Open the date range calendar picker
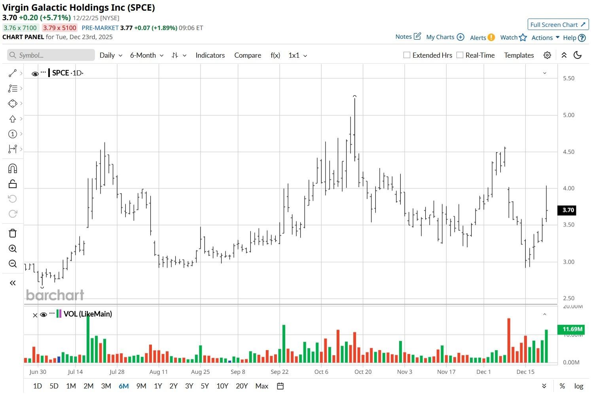Image resolution: width=591 pixels, height=394 pixels. coord(280,386)
